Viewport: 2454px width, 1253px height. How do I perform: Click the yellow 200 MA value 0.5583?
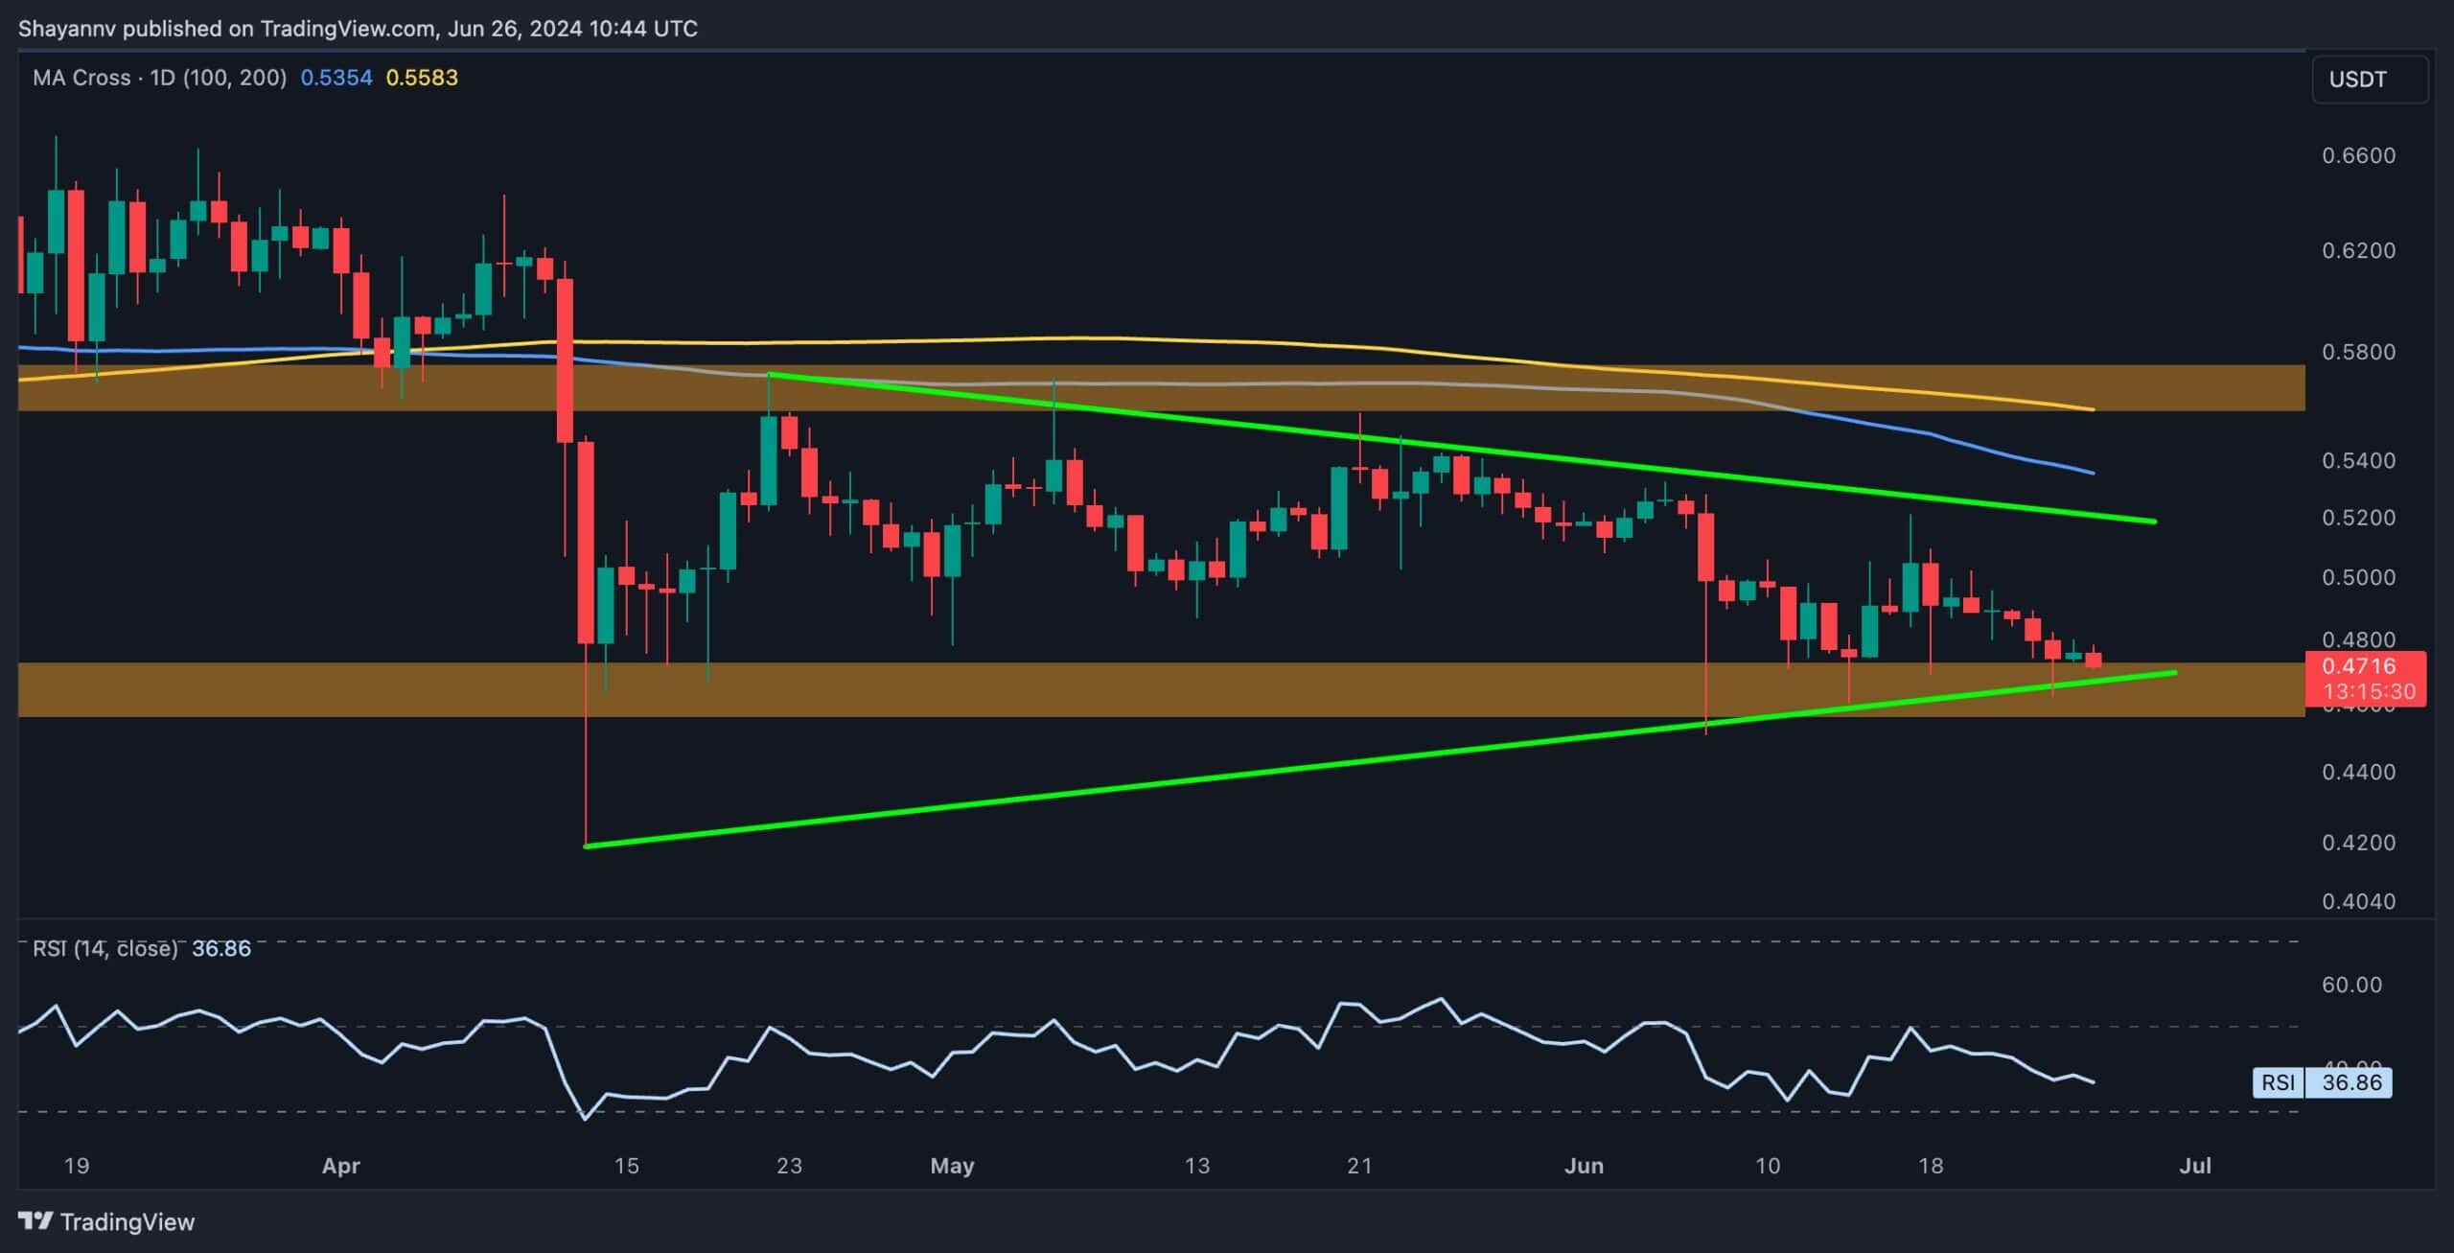click(420, 78)
